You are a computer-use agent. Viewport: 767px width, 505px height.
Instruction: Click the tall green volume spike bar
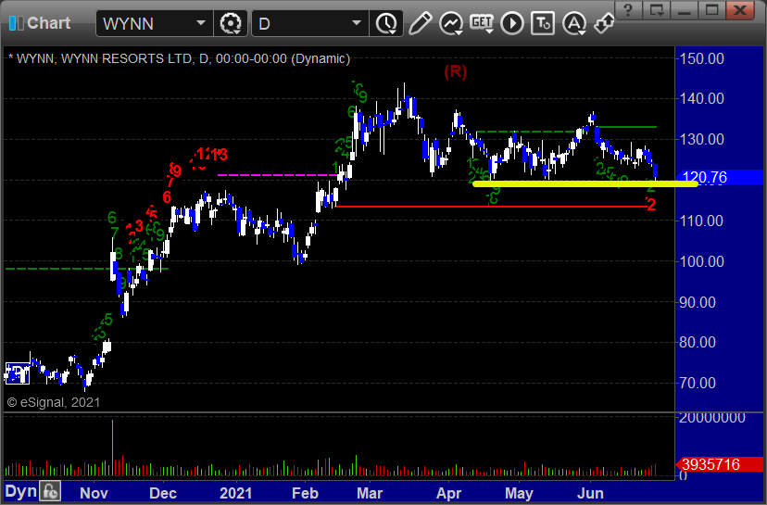(112, 448)
